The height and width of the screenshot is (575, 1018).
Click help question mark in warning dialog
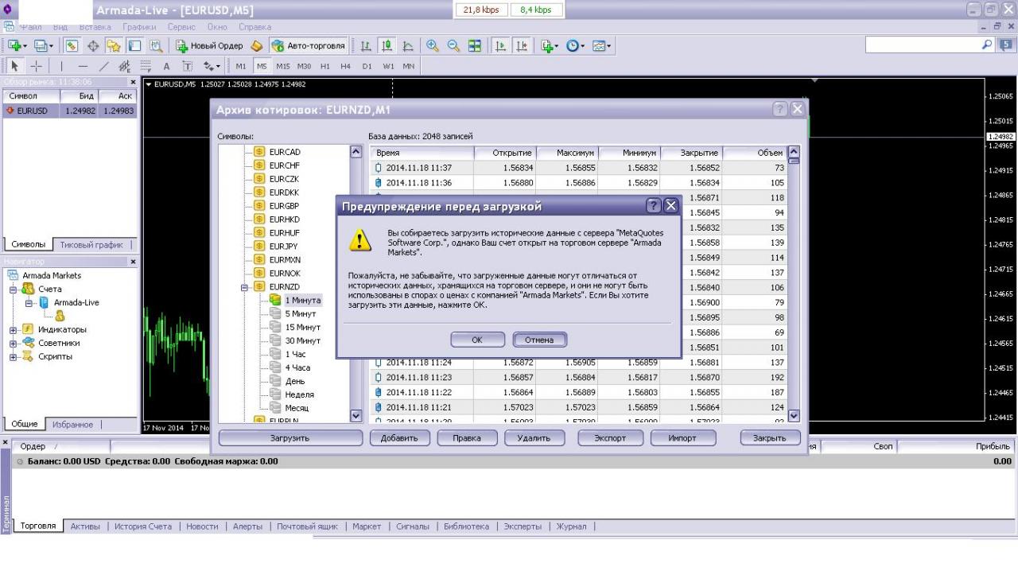pos(654,206)
